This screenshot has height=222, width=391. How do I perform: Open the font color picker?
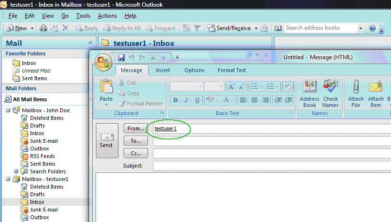[x=226, y=100]
